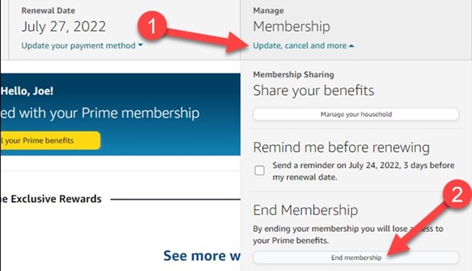Image resolution: width=472 pixels, height=271 pixels.
Task: Click the Membership Sharing label
Action: 294,74
